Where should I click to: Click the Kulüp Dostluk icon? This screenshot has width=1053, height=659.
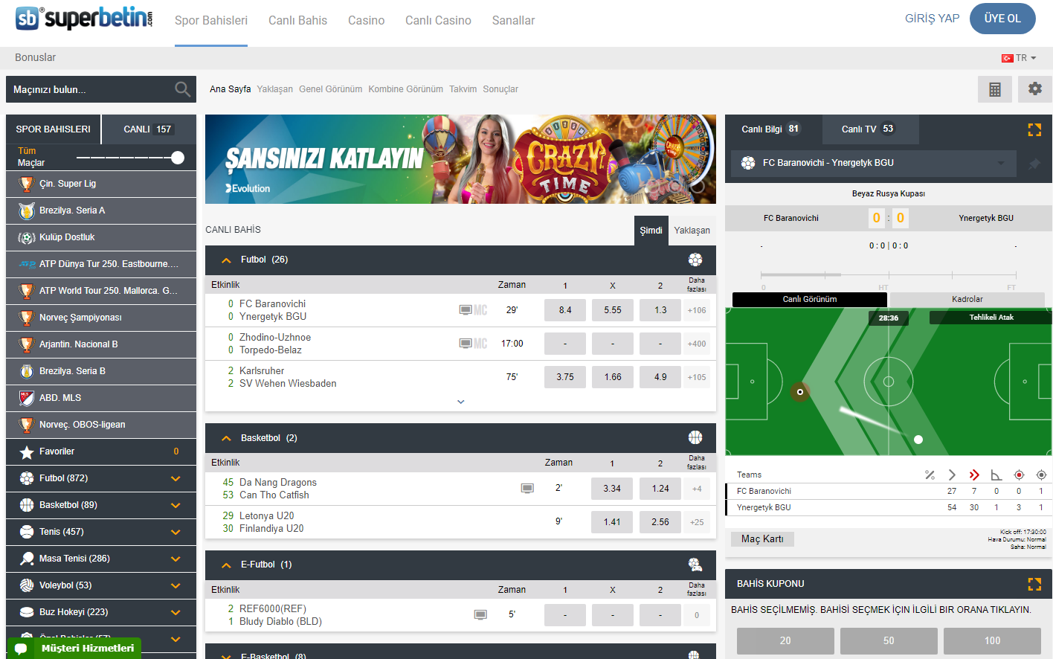(x=27, y=237)
